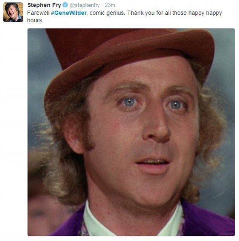Expand the attached tweet photo

(x=131, y=132)
